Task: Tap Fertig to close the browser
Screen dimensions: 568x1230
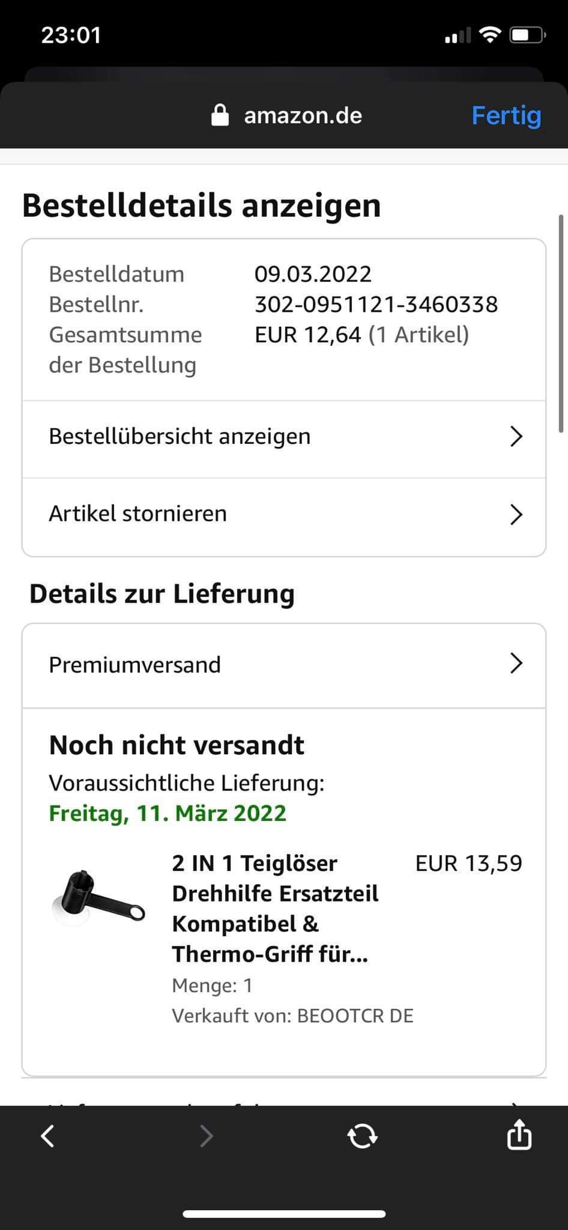Action: pyautogui.click(x=506, y=115)
